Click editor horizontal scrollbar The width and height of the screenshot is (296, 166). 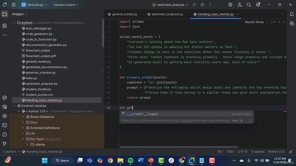click(x=179, y=147)
